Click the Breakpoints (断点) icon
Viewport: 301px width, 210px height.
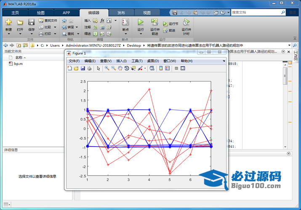click(125, 22)
